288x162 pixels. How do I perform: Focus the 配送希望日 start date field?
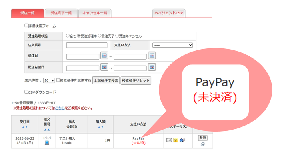(83, 68)
